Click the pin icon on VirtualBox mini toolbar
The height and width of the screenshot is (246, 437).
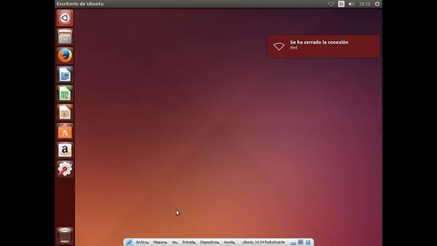point(129,243)
